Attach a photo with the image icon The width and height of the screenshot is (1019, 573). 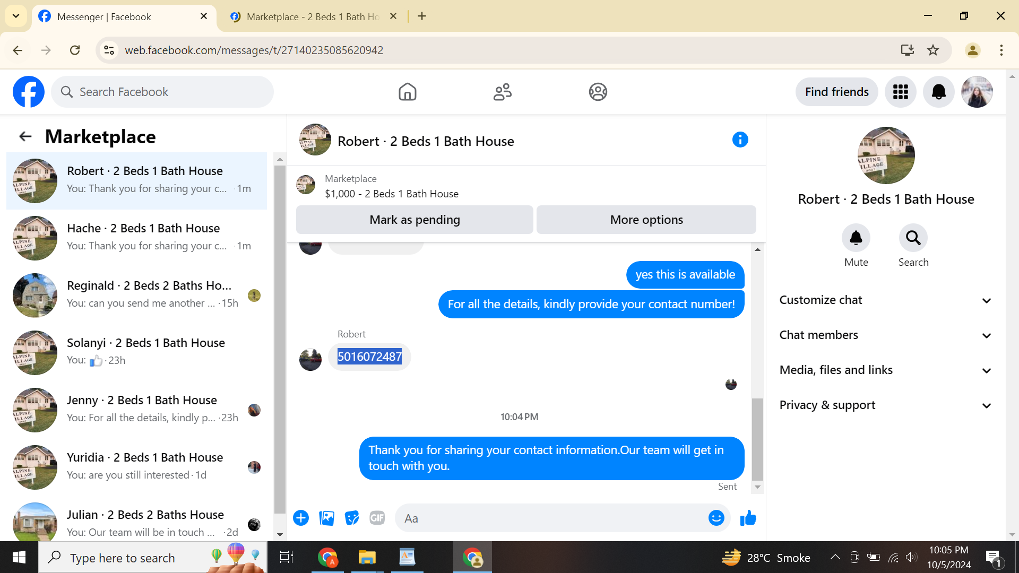326,518
